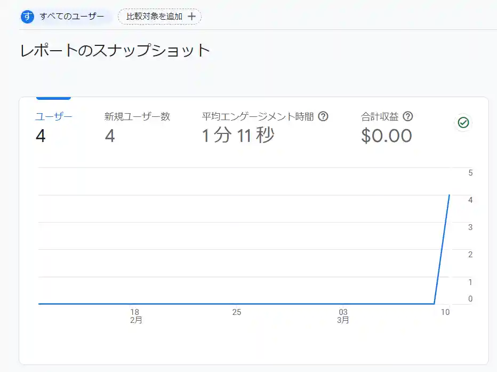Click the chart line peak at value 4
497x372 pixels.
(x=449, y=195)
